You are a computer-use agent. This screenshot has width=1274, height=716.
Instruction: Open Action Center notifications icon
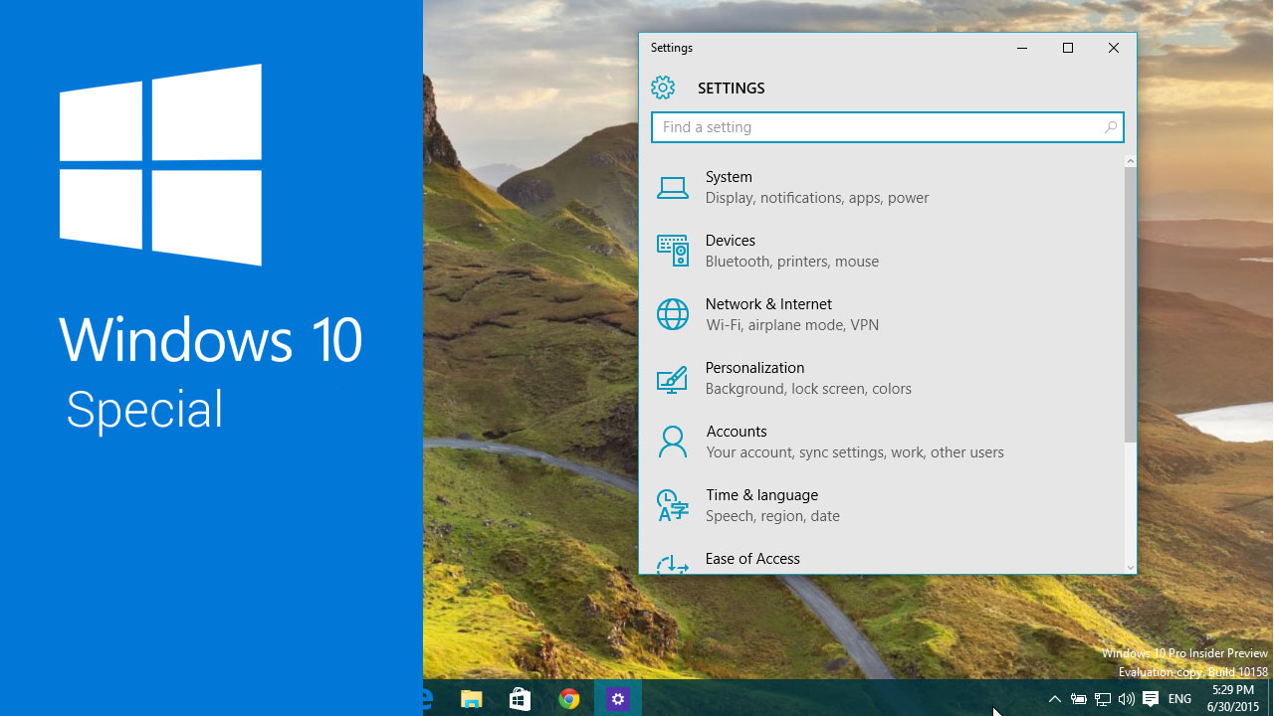(x=1151, y=699)
